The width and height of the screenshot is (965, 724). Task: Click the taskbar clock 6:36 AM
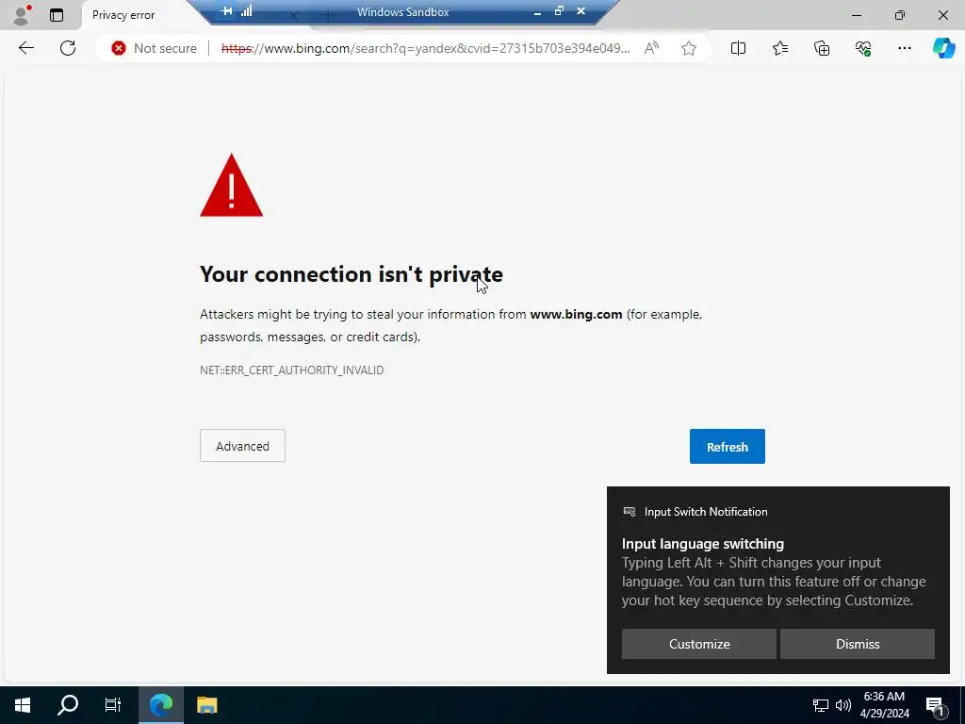coord(884,697)
